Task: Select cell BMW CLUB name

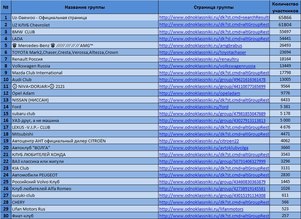Action: tap(85, 32)
